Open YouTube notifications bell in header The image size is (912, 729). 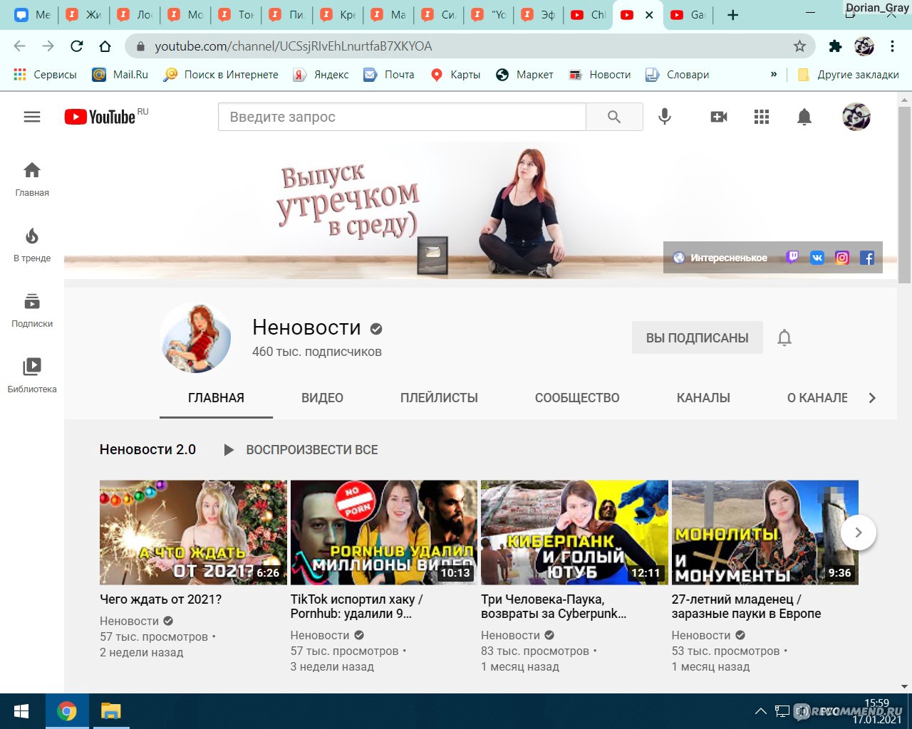tap(804, 117)
